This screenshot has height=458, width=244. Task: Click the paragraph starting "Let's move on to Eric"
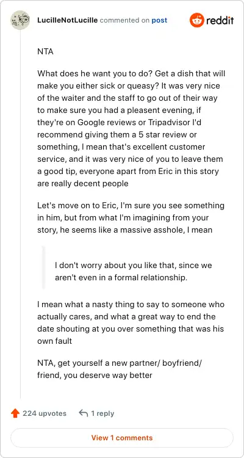tap(131, 217)
